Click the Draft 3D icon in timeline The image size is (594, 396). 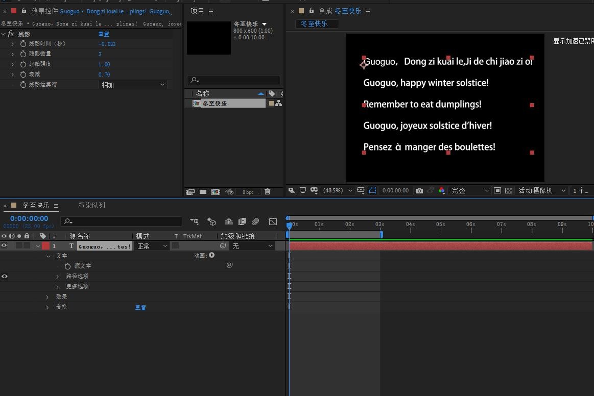(211, 221)
